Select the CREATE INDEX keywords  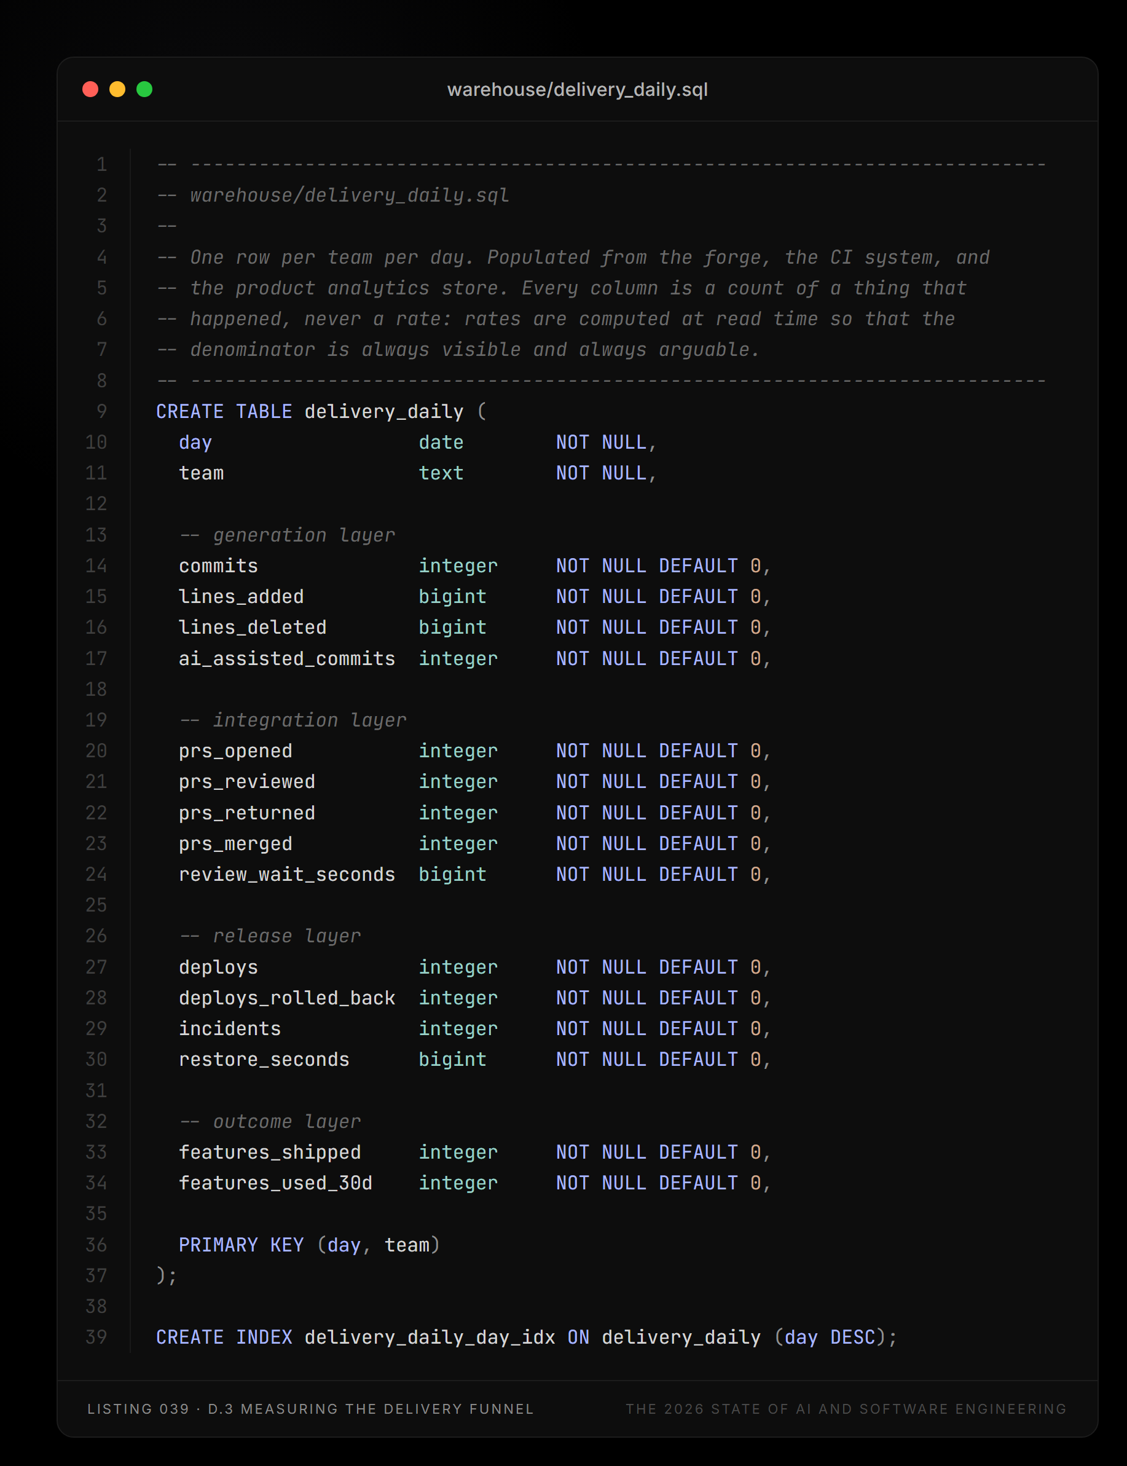(x=224, y=1337)
